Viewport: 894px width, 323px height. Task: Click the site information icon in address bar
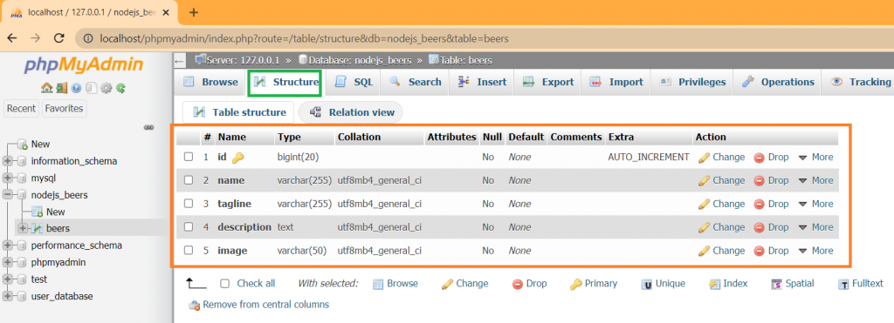click(88, 38)
